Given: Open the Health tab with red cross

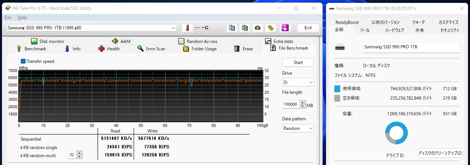Looking at the screenshot, I should click(x=109, y=49).
